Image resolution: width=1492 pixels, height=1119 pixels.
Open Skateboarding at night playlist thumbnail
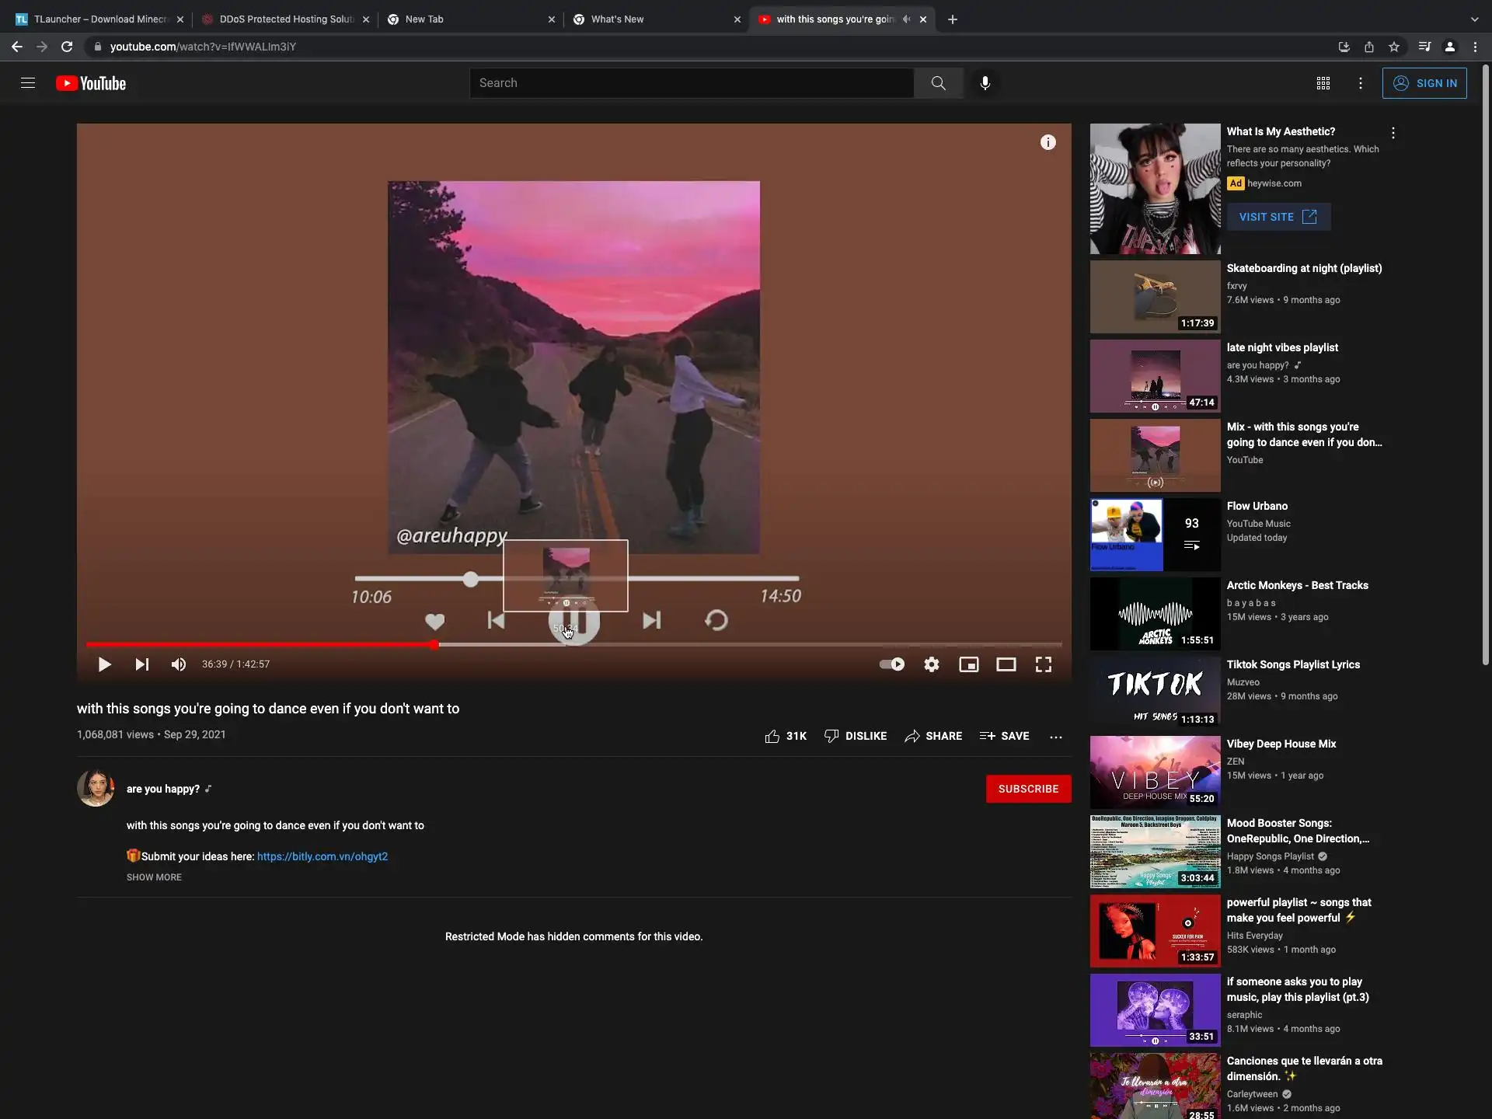point(1155,297)
